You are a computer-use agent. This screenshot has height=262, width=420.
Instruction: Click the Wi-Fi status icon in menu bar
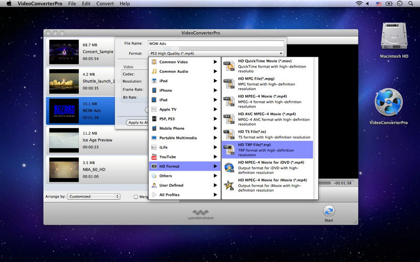359,4
